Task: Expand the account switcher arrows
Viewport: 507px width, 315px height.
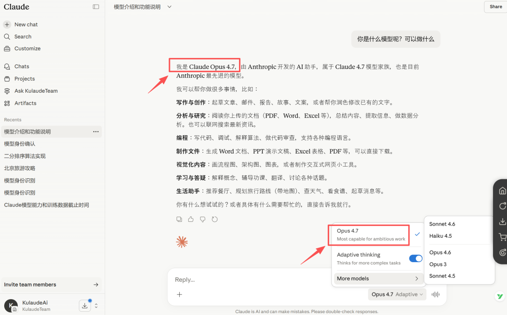Action: click(x=96, y=306)
